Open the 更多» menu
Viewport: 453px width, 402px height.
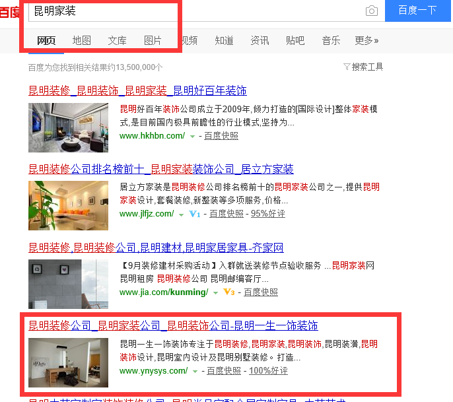pos(366,40)
